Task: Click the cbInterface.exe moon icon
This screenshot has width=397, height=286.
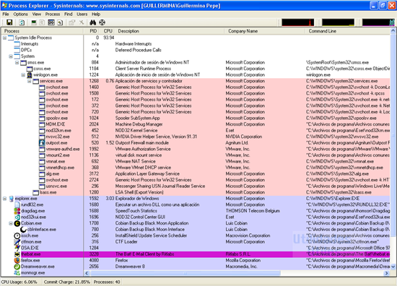Action: click(x=23, y=230)
